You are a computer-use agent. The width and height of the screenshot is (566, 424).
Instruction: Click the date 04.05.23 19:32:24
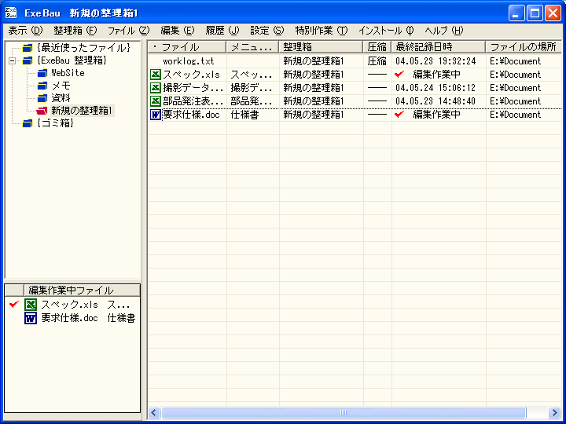436,61
